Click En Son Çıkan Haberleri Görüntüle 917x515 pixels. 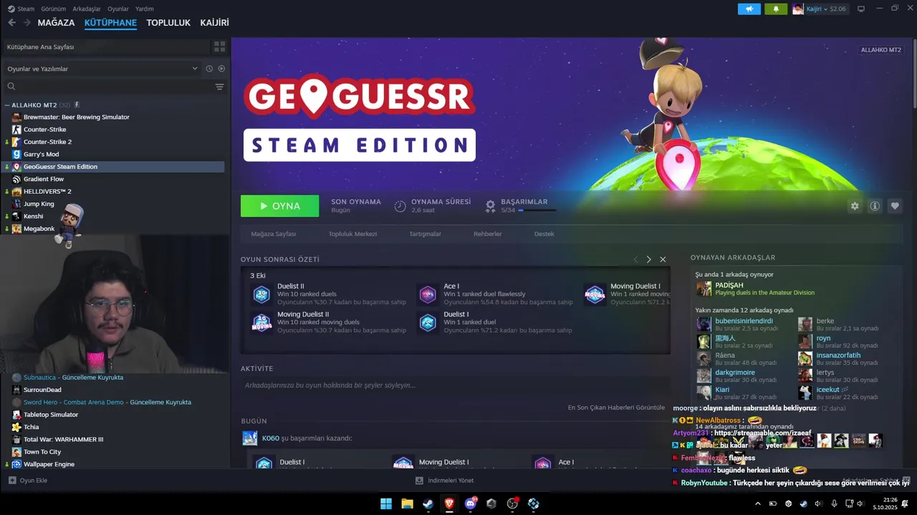pyautogui.click(x=616, y=407)
